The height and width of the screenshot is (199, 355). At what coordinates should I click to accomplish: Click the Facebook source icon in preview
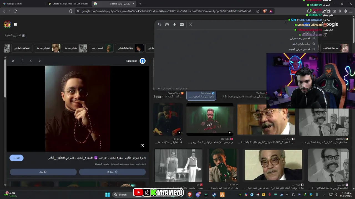coord(143,61)
